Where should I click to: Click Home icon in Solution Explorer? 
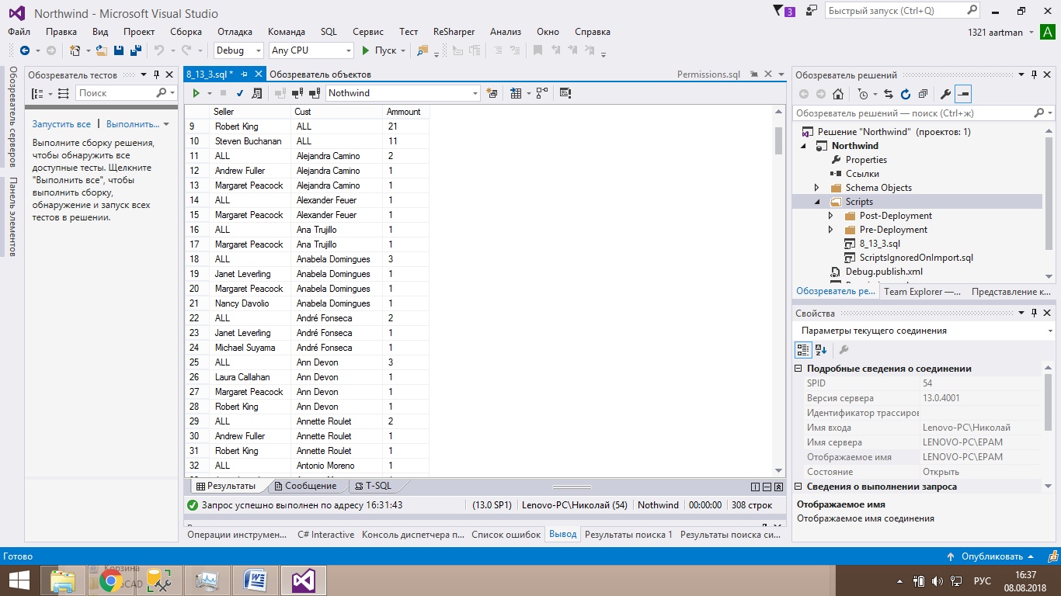837,94
